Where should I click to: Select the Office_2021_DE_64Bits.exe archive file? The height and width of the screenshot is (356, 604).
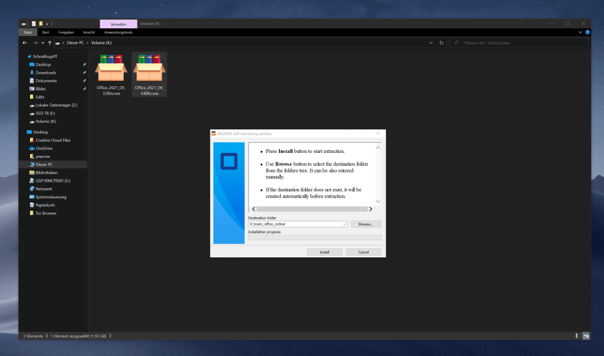[149, 74]
